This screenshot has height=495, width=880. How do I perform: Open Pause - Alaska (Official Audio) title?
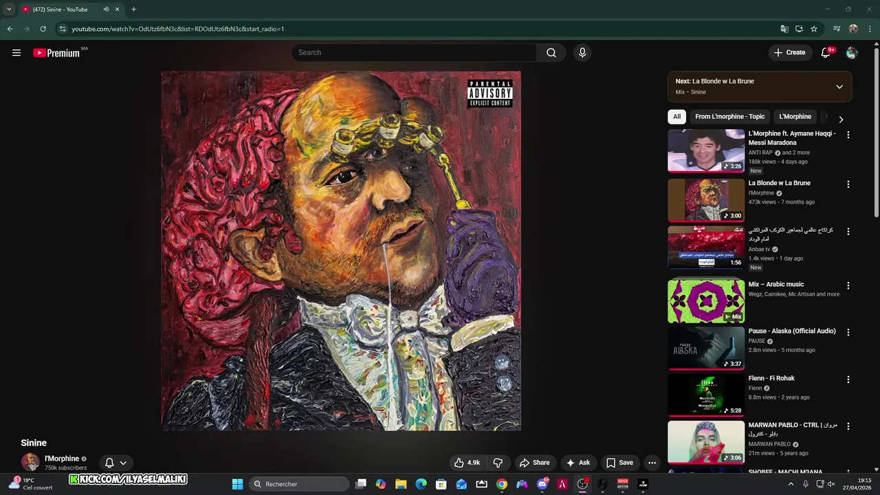point(792,331)
